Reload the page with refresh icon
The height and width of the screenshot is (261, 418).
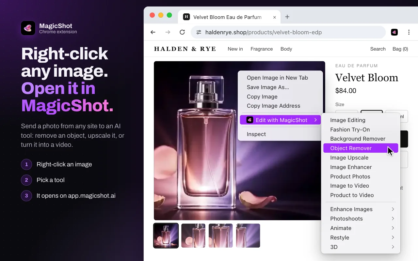183,32
